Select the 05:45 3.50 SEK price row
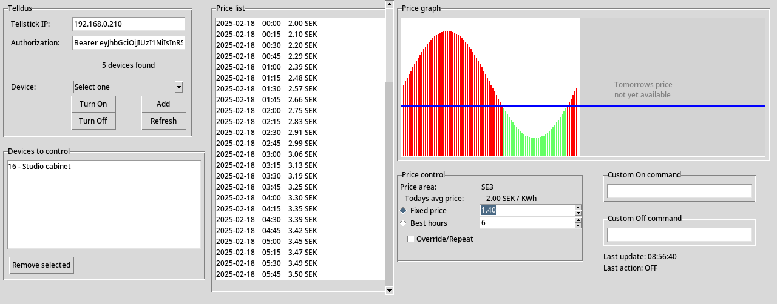777x304 pixels. click(x=300, y=274)
